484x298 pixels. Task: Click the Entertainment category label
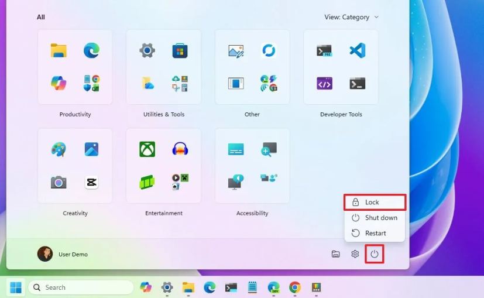coord(164,213)
